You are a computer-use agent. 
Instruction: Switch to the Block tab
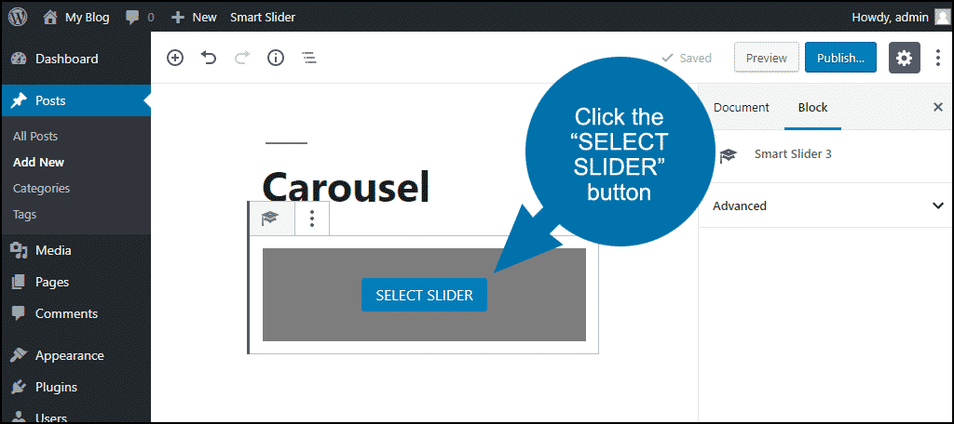(812, 108)
